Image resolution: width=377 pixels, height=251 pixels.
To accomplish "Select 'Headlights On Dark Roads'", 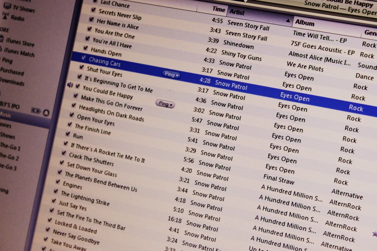I will click(x=112, y=113).
